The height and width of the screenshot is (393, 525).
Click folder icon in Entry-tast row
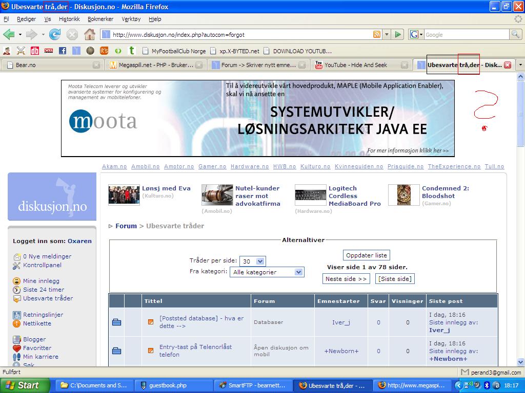pos(116,351)
